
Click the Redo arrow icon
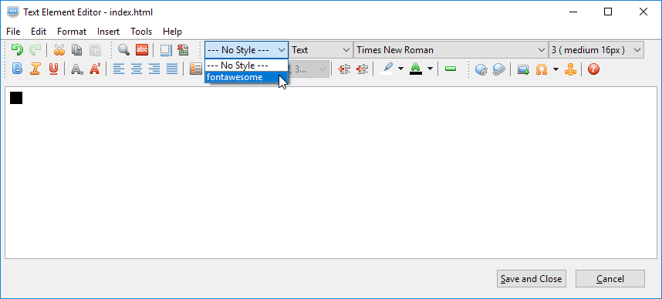35,50
